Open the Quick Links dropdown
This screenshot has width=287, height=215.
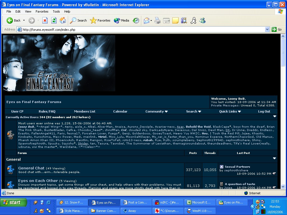click(x=230, y=111)
